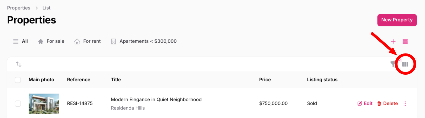
Task: Click the trash Delete icon for RESI-14875
Action: (379, 104)
